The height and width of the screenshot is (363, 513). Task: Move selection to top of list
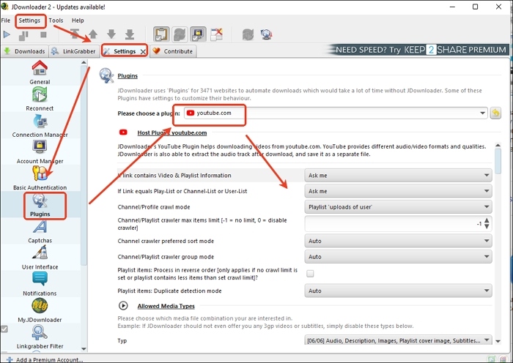(x=75, y=34)
